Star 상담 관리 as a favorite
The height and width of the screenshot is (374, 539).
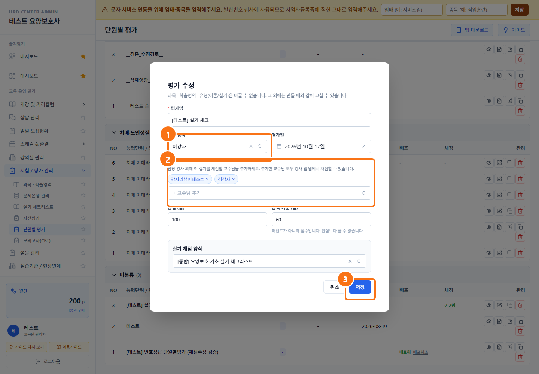(83, 117)
